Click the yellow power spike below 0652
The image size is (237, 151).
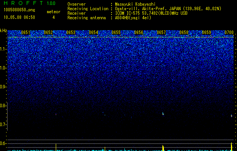(56, 147)
